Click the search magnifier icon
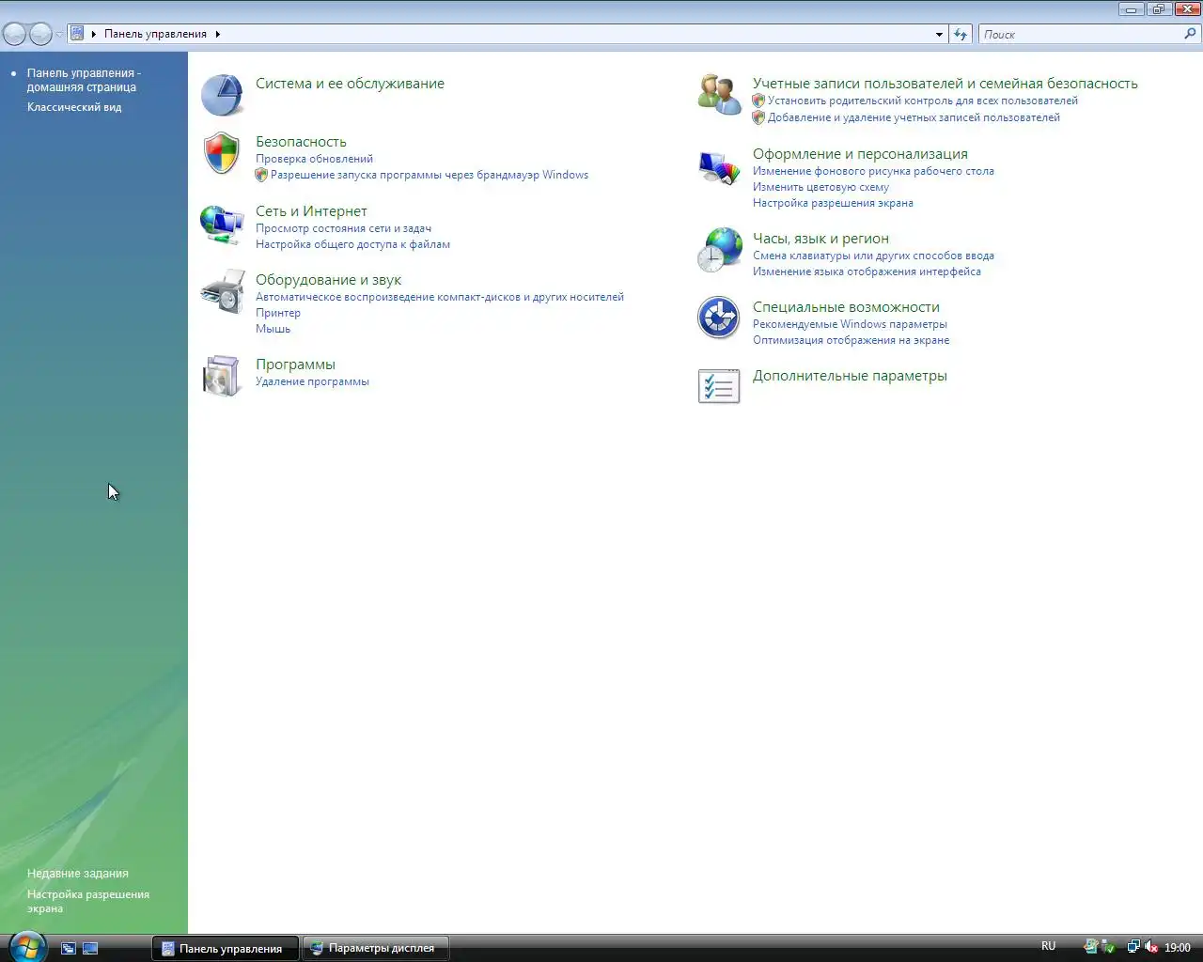This screenshot has width=1203, height=962. coord(1190,34)
